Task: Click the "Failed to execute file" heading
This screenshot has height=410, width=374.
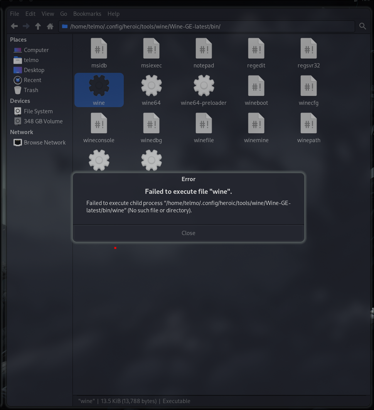Action: (189, 192)
